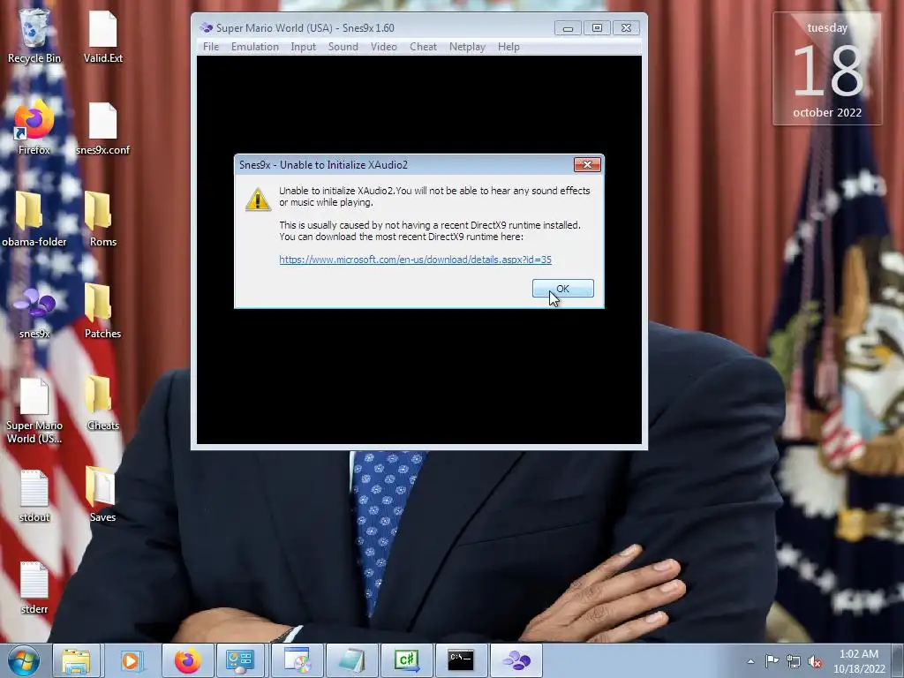Image resolution: width=904 pixels, height=678 pixels.
Task: Open the Video menu
Action: point(383,47)
